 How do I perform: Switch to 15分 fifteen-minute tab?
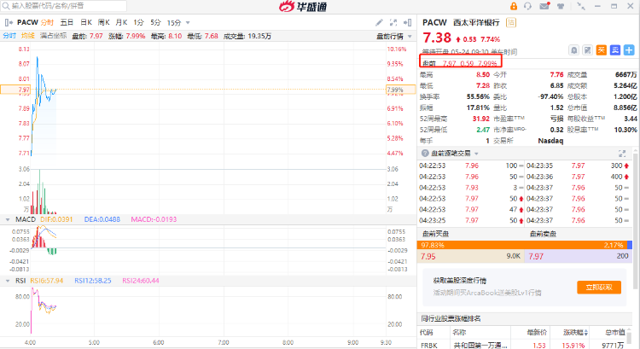174,22
